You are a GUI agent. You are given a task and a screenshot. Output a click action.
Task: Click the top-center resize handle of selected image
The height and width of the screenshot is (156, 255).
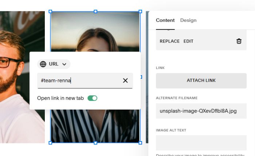(95, 12)
